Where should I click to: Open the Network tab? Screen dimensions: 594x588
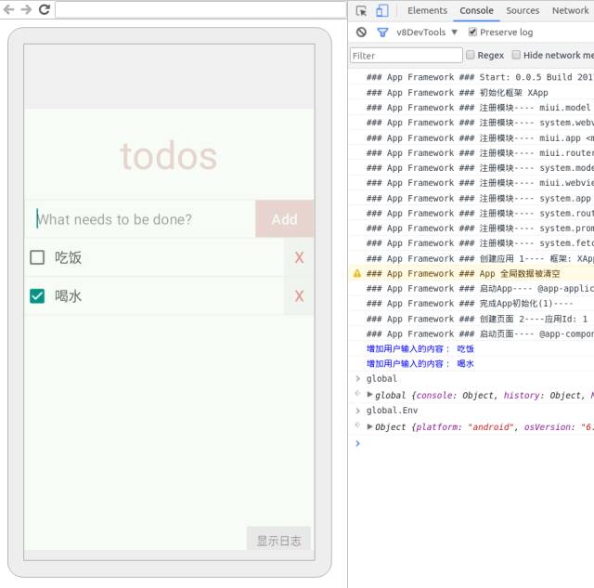pos(570,10)
